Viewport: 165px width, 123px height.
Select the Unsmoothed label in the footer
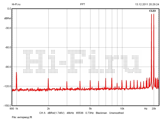pyautogui.click(x=117, y=113)
